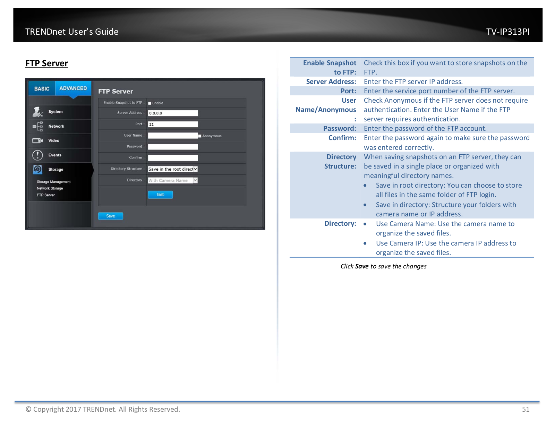Open Storage Management submenu entry

pyautogui.click(x=54, y=182)
